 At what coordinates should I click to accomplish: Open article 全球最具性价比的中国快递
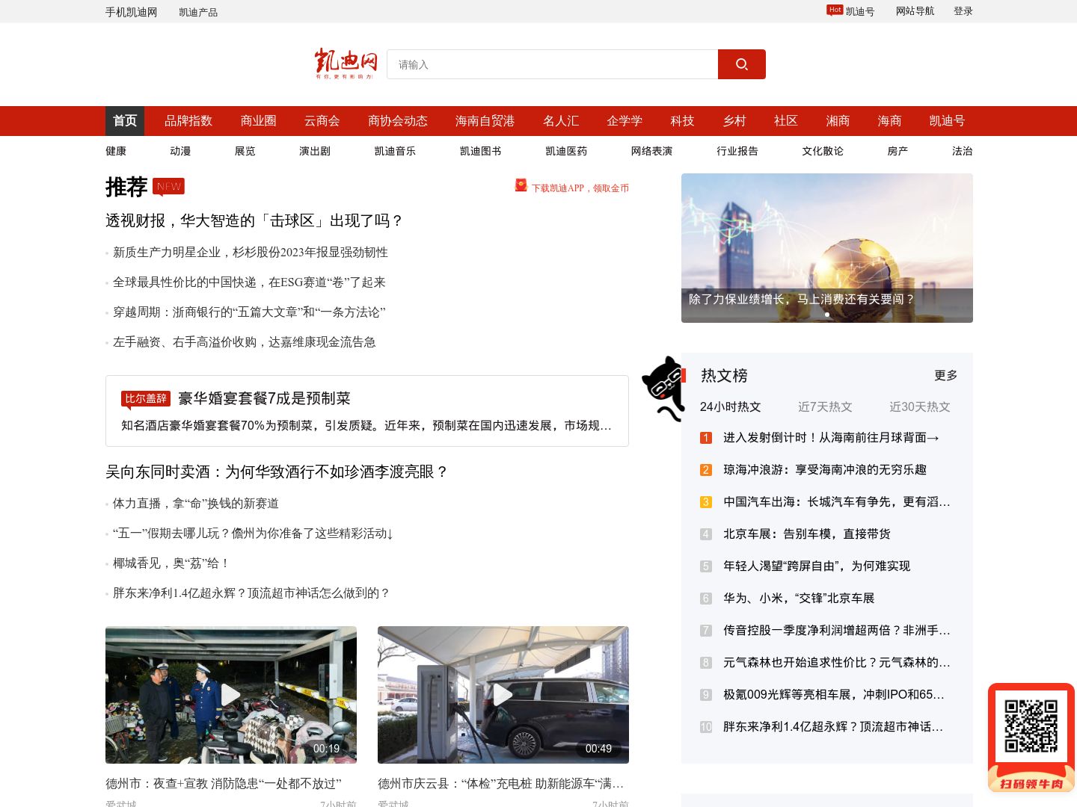click(249, 282)
